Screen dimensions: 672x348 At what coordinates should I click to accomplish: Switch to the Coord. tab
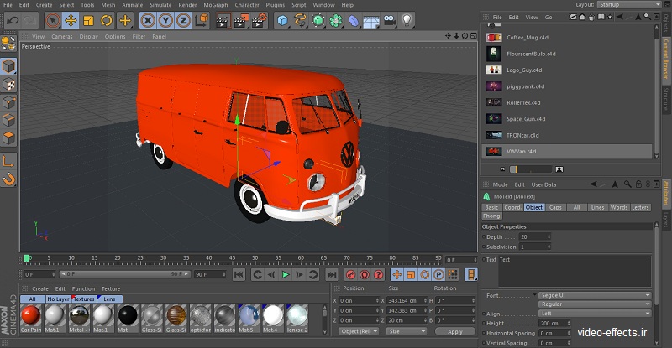point(512,208)
